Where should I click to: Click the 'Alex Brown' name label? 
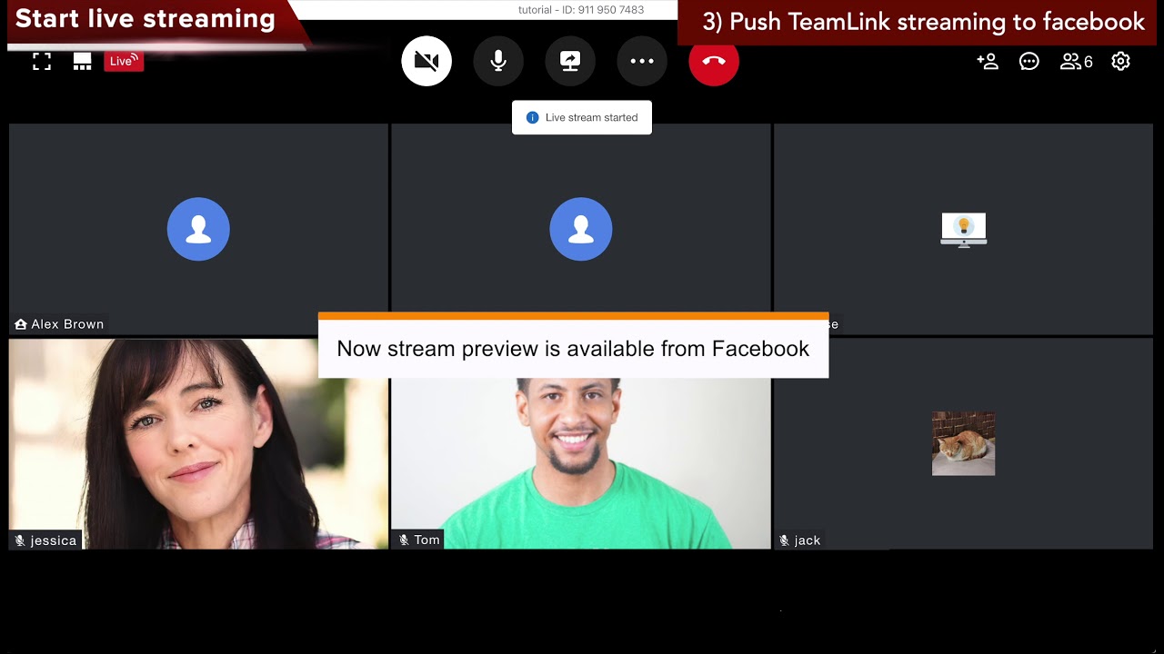tap(67, 324)
